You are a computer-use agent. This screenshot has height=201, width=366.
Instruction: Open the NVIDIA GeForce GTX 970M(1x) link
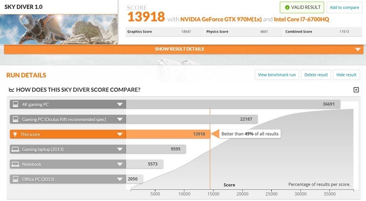tap(221, 19)
